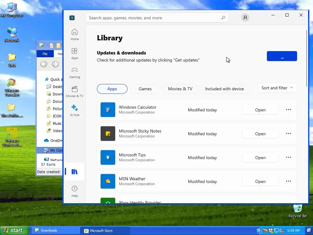The image size is (313, 235).
Task: Click the Store library vertical scrollbar
Action: point(307,58)
